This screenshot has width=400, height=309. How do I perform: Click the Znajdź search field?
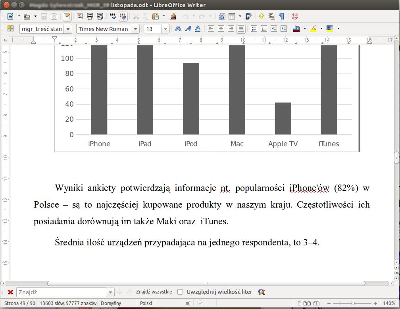click(x=62, y=292)
